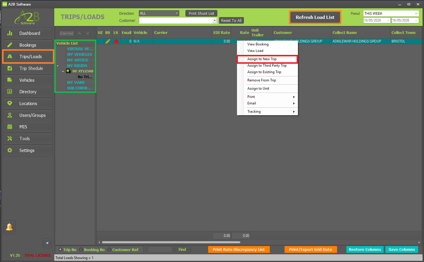Viewport: 424px width, 262px height.
Task: Expand the Tracking submenu arrow
Action: point(294,112)
